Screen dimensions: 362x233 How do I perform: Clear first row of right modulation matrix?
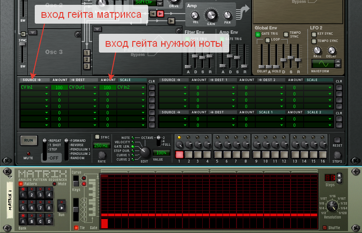pyautogui.click(x=339, y=88)
